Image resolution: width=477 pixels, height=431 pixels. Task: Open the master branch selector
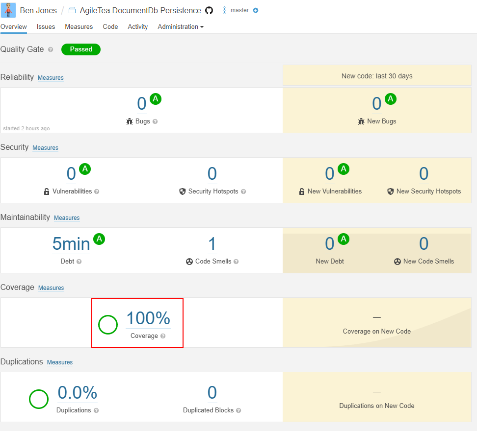(x=239, y=10)
